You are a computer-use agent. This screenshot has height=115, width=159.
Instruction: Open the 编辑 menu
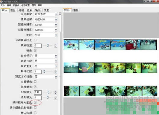coord(9,5)
